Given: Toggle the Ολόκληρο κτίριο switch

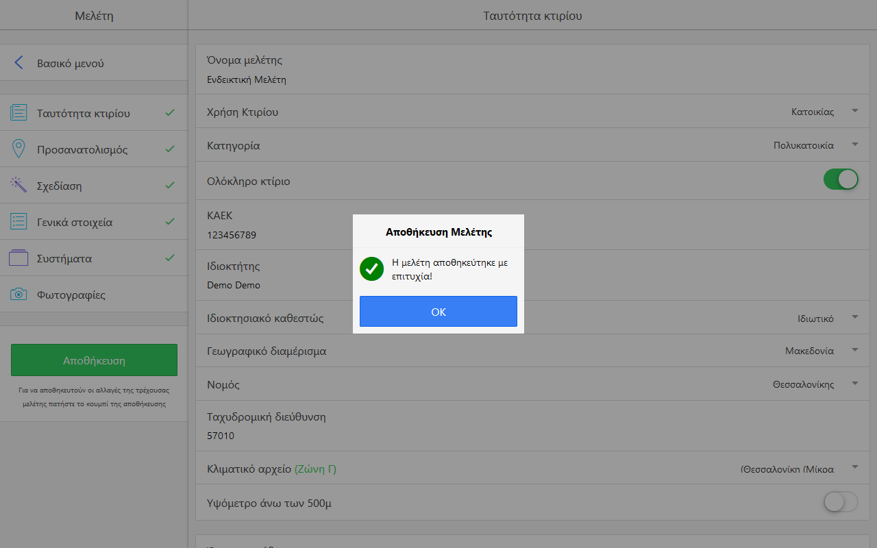Looking at the screenshot, I should 841,180.
